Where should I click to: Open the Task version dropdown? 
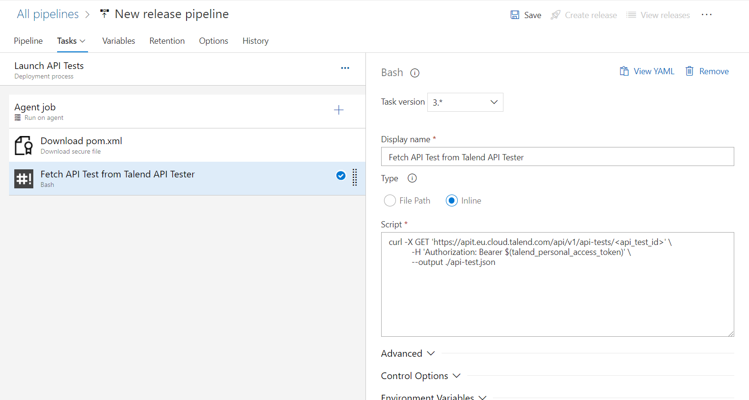465,102
